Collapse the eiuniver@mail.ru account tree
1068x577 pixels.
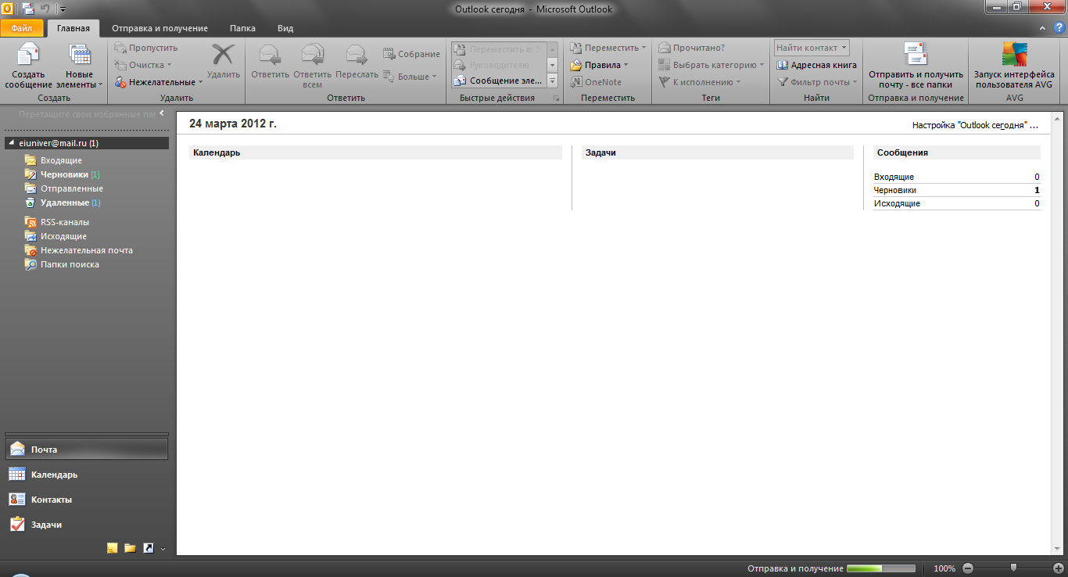[x=10, y=143]
